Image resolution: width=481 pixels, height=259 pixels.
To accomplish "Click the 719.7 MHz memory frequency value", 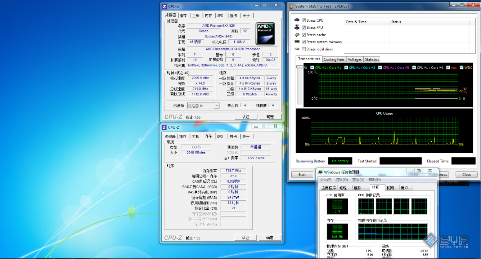I will tap(233, 170).
